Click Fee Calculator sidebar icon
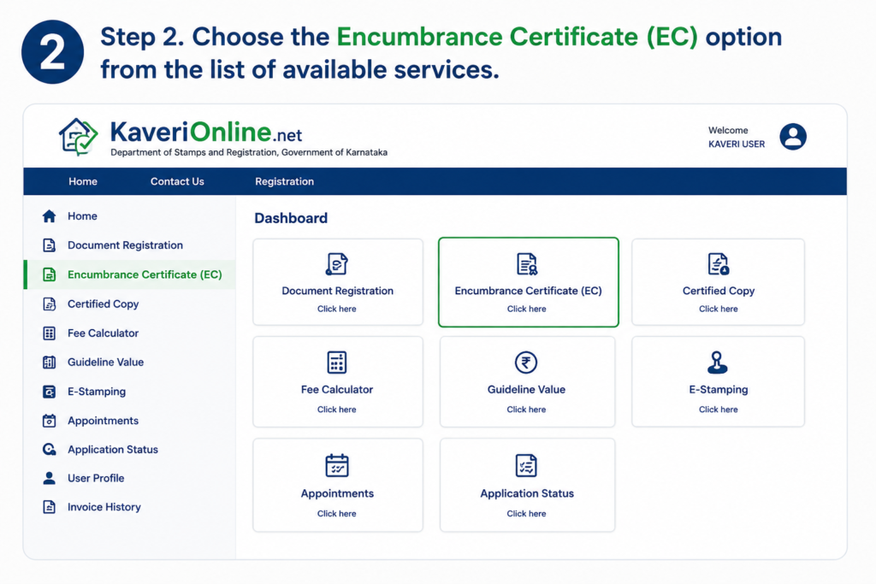 [49, 333]
